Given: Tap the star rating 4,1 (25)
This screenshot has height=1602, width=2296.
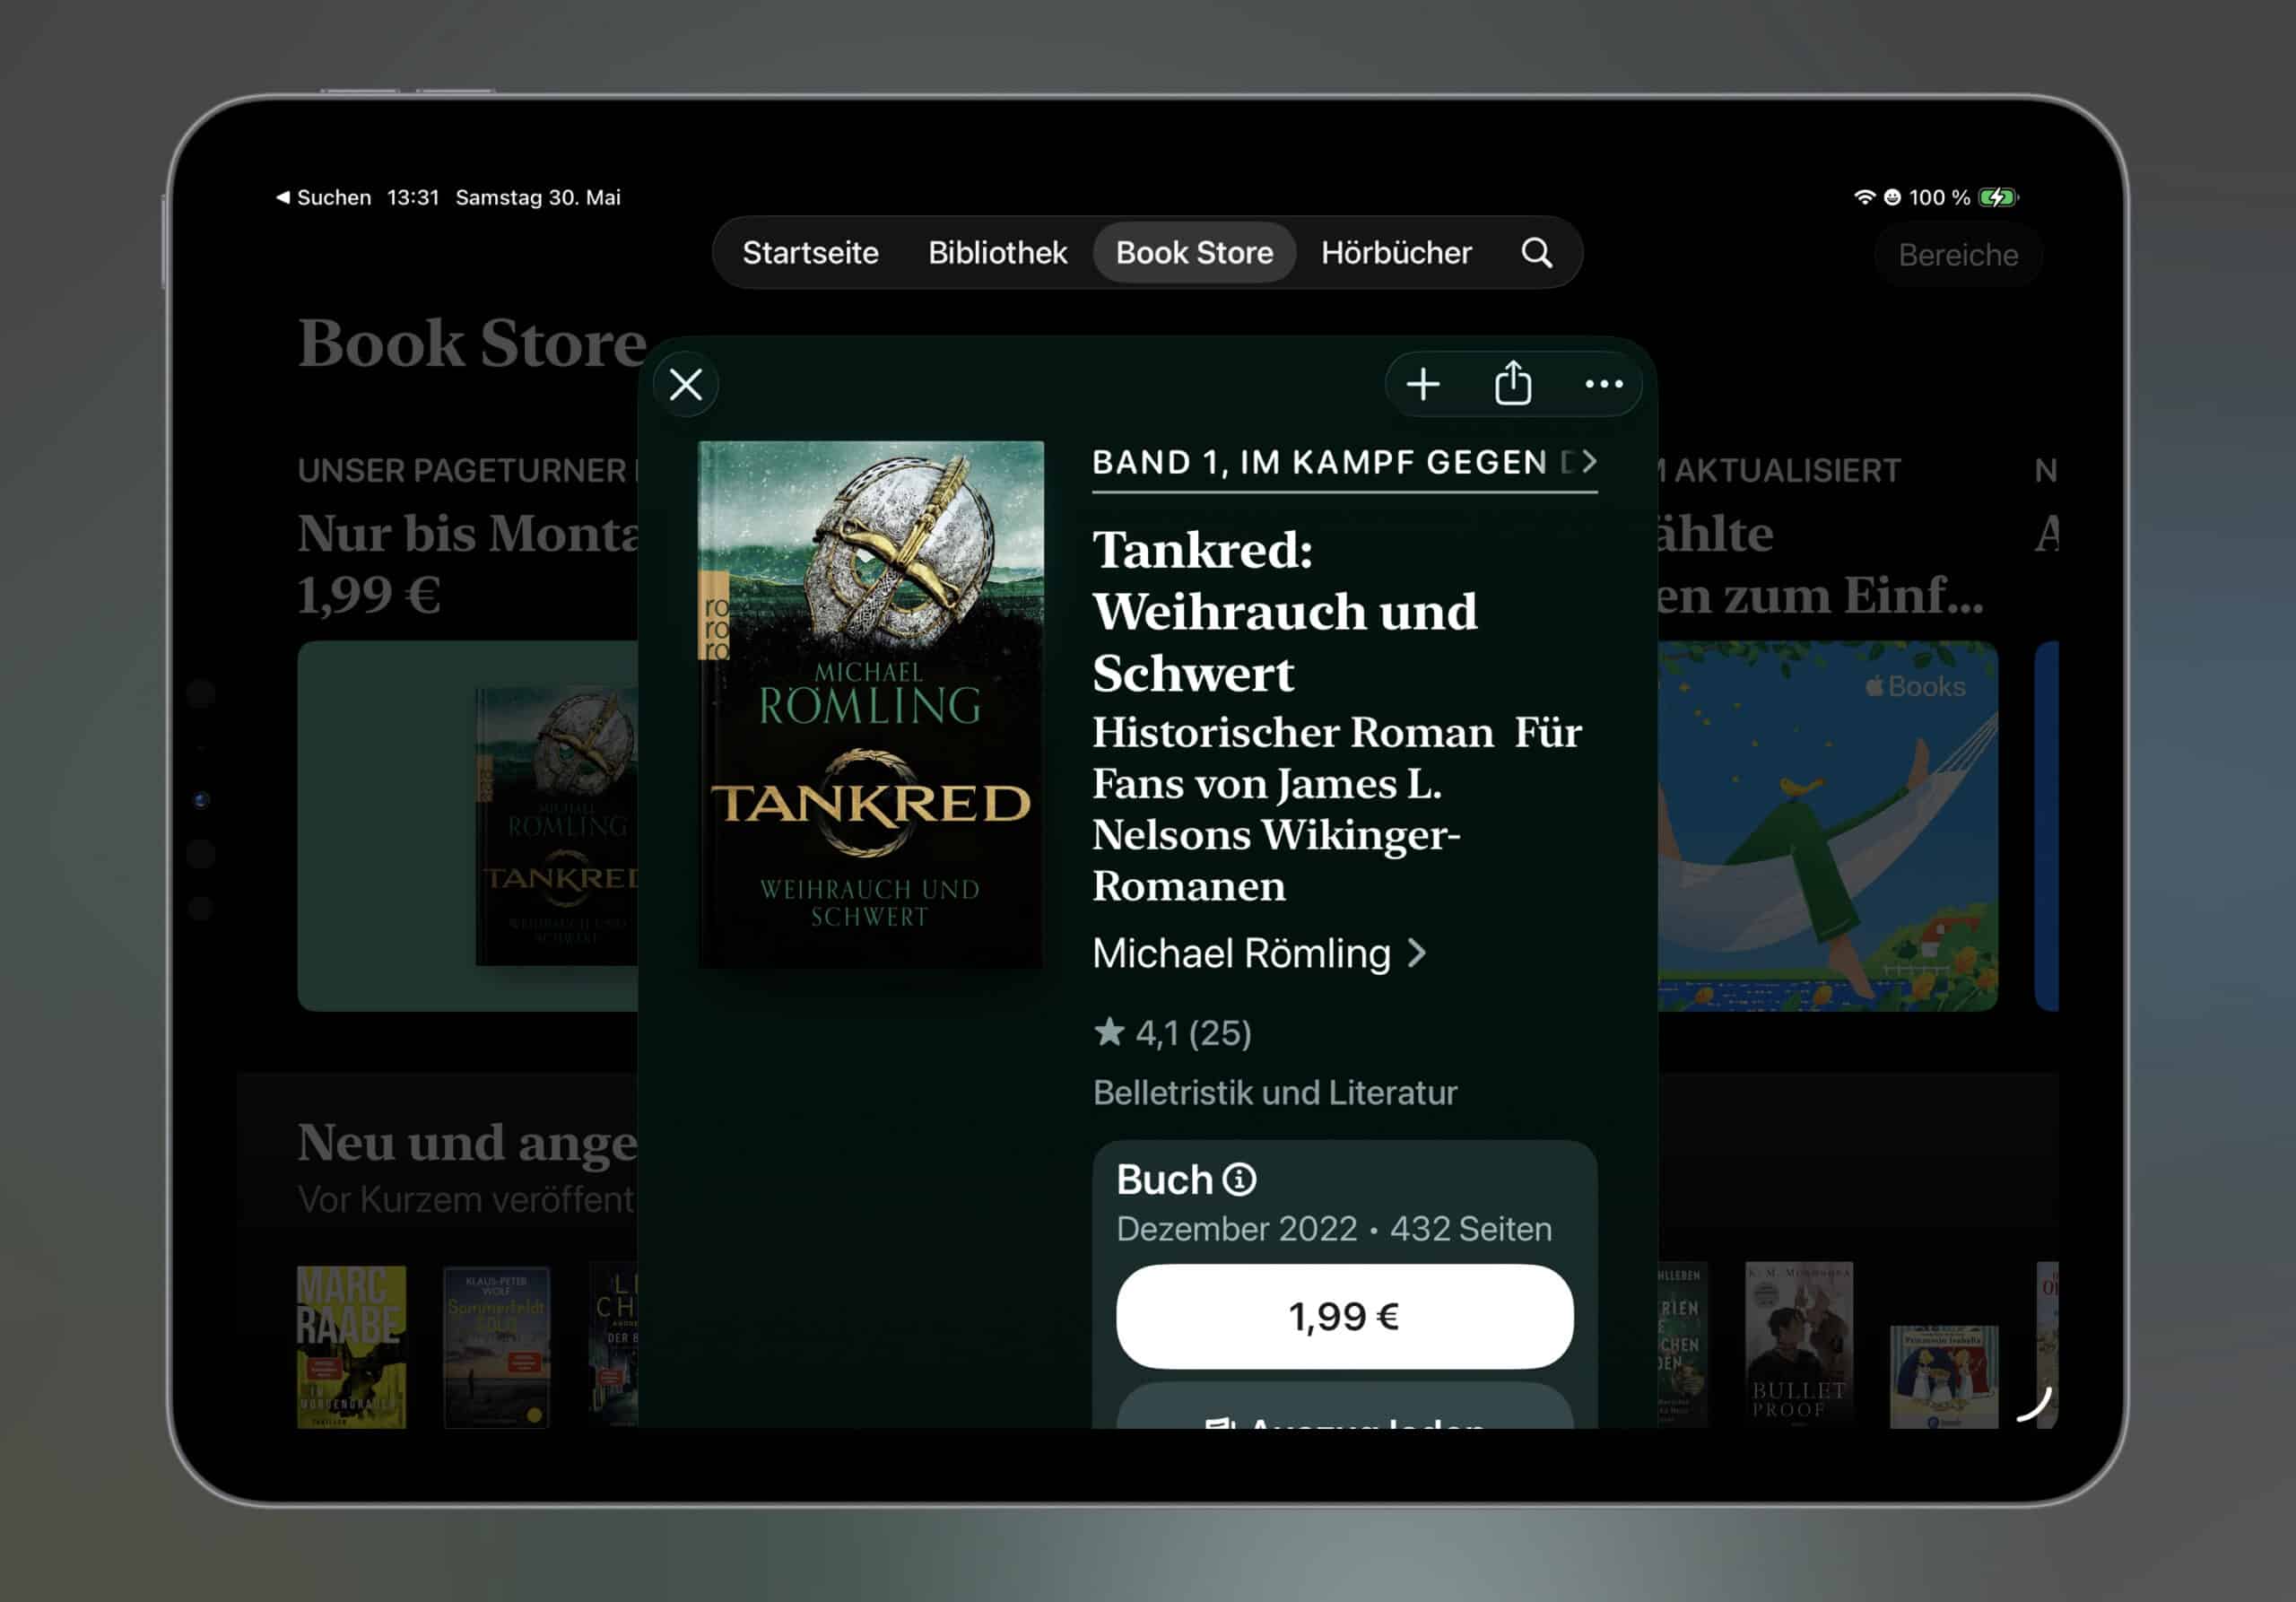Looking at the screenshot, I should tap(1172, 1033).
